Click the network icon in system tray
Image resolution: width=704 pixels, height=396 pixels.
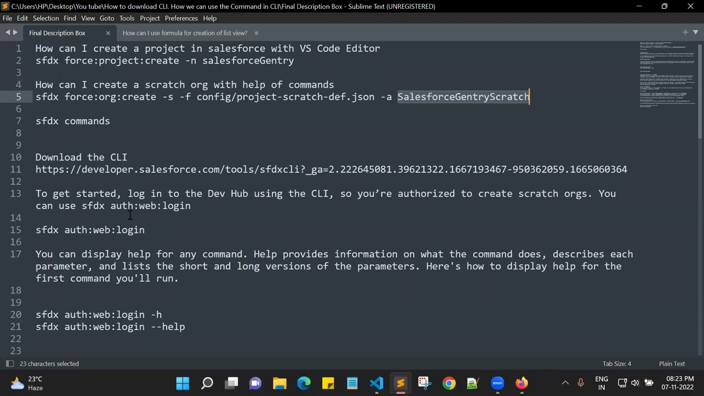622,383
